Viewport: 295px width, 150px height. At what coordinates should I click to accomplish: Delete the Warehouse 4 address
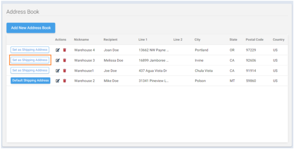pyautogui.click(x=65, y=50)
